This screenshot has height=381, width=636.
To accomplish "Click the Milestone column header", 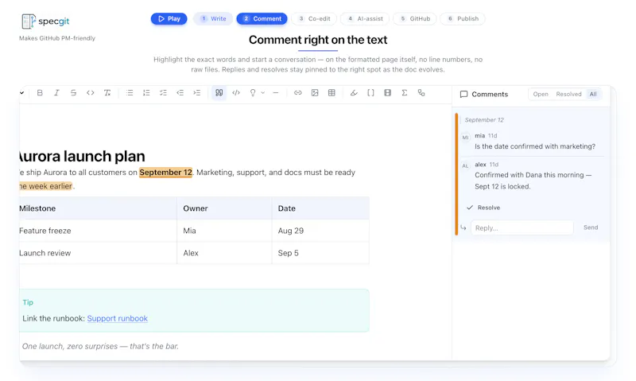I will click(x=98, y=208).
